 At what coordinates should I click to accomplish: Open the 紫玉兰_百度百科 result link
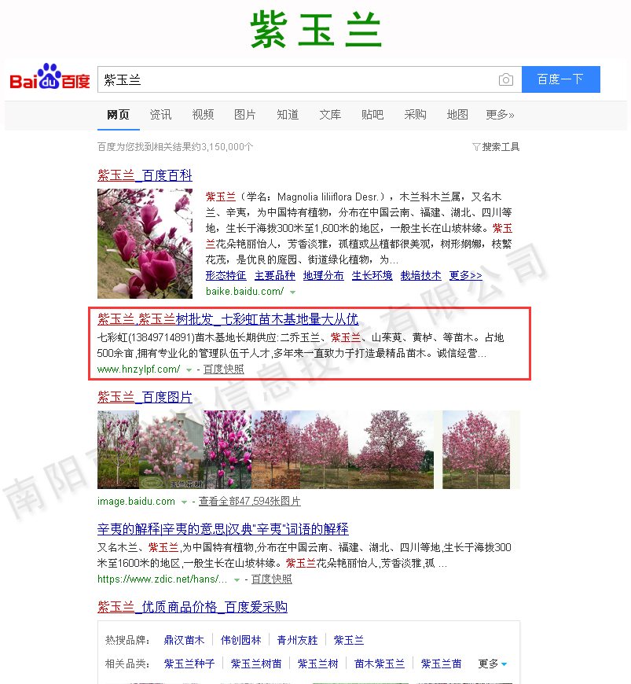pyautogui.click(x=145, y=175)
